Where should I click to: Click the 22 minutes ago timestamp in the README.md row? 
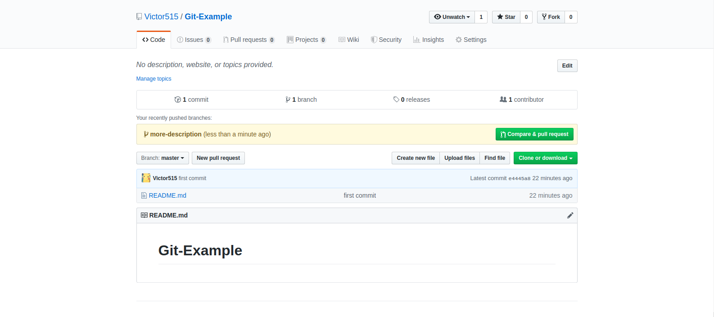point(551,195)
